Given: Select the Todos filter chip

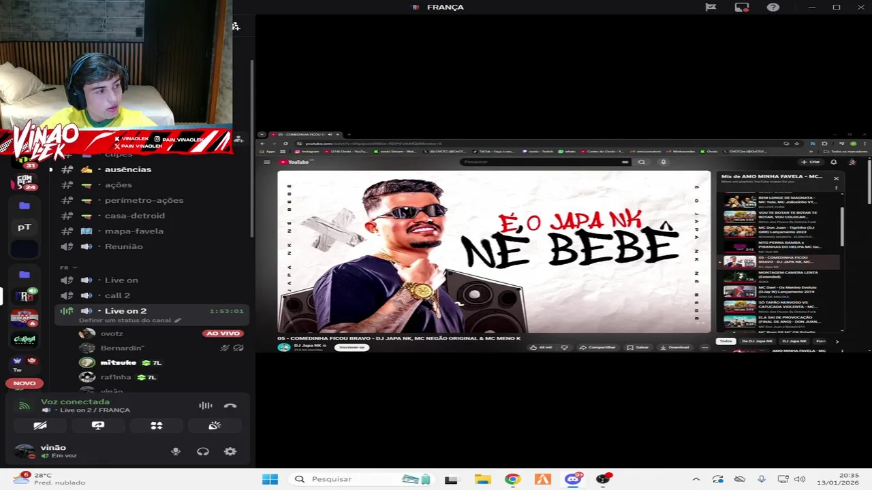Looking at the screenshot, I should 726,341.
